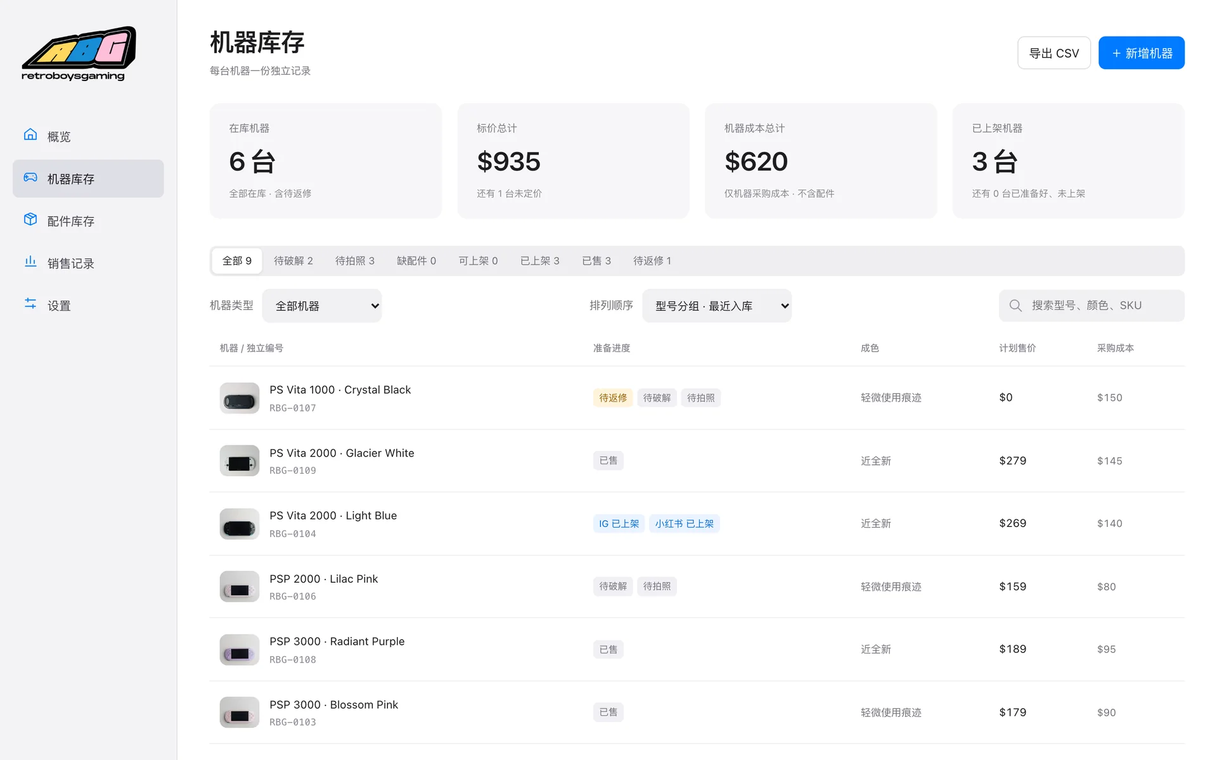1217x760 pixels.
Task: Click the search field for 型号、颜色、SKU
Action: point(1091,306)
